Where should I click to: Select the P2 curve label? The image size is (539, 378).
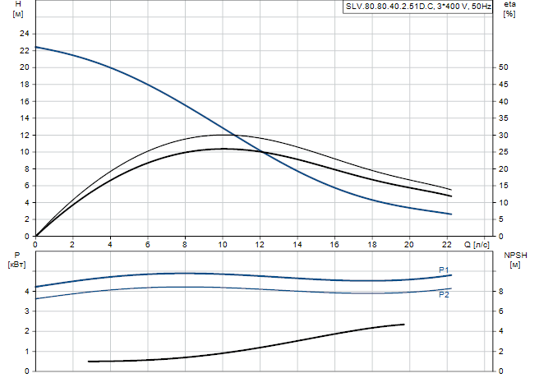[x=444, y=295]
